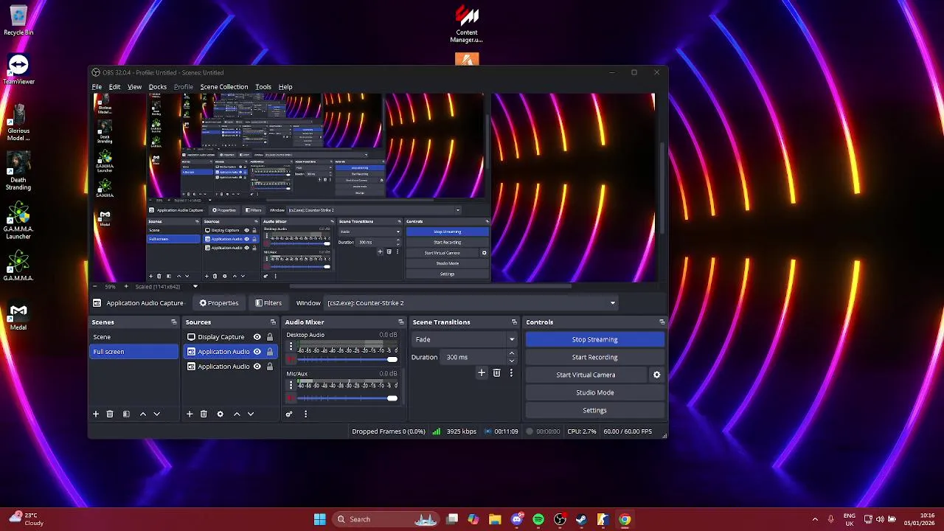Add a configurable scene transition

coord(482,373)
